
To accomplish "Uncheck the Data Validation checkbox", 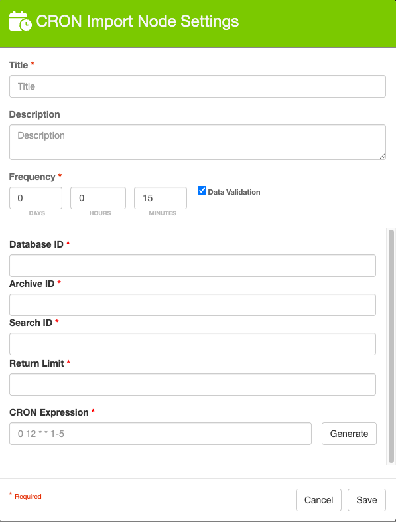I will [x=202, y=191].
